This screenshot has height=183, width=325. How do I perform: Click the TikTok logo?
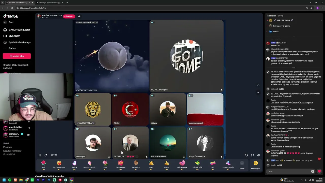click(11, 16)
